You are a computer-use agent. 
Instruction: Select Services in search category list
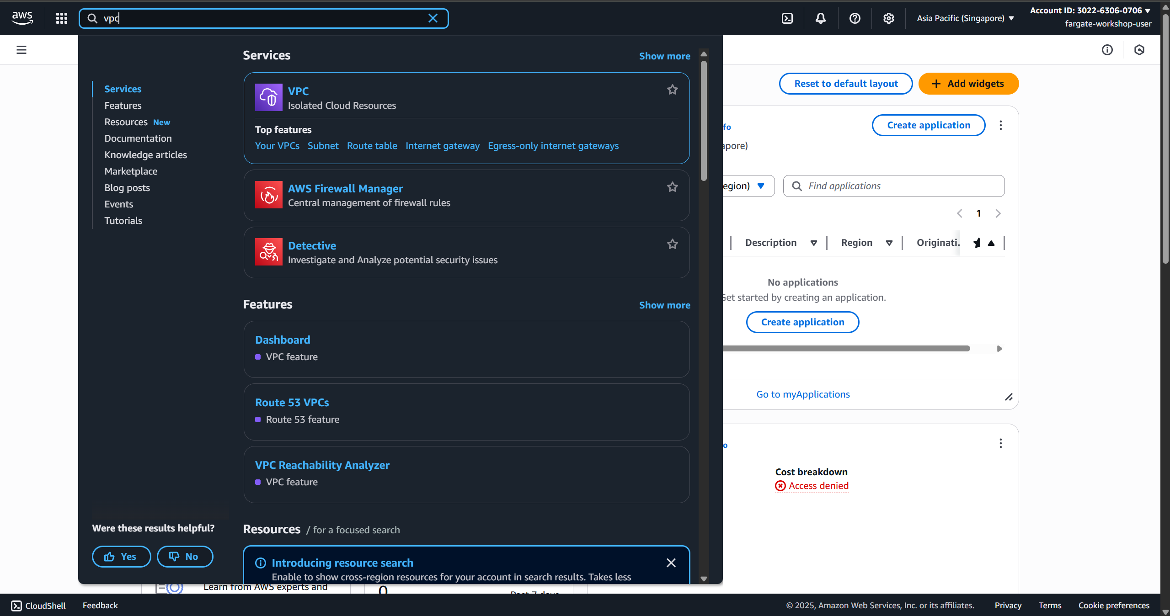pos(123,89)
